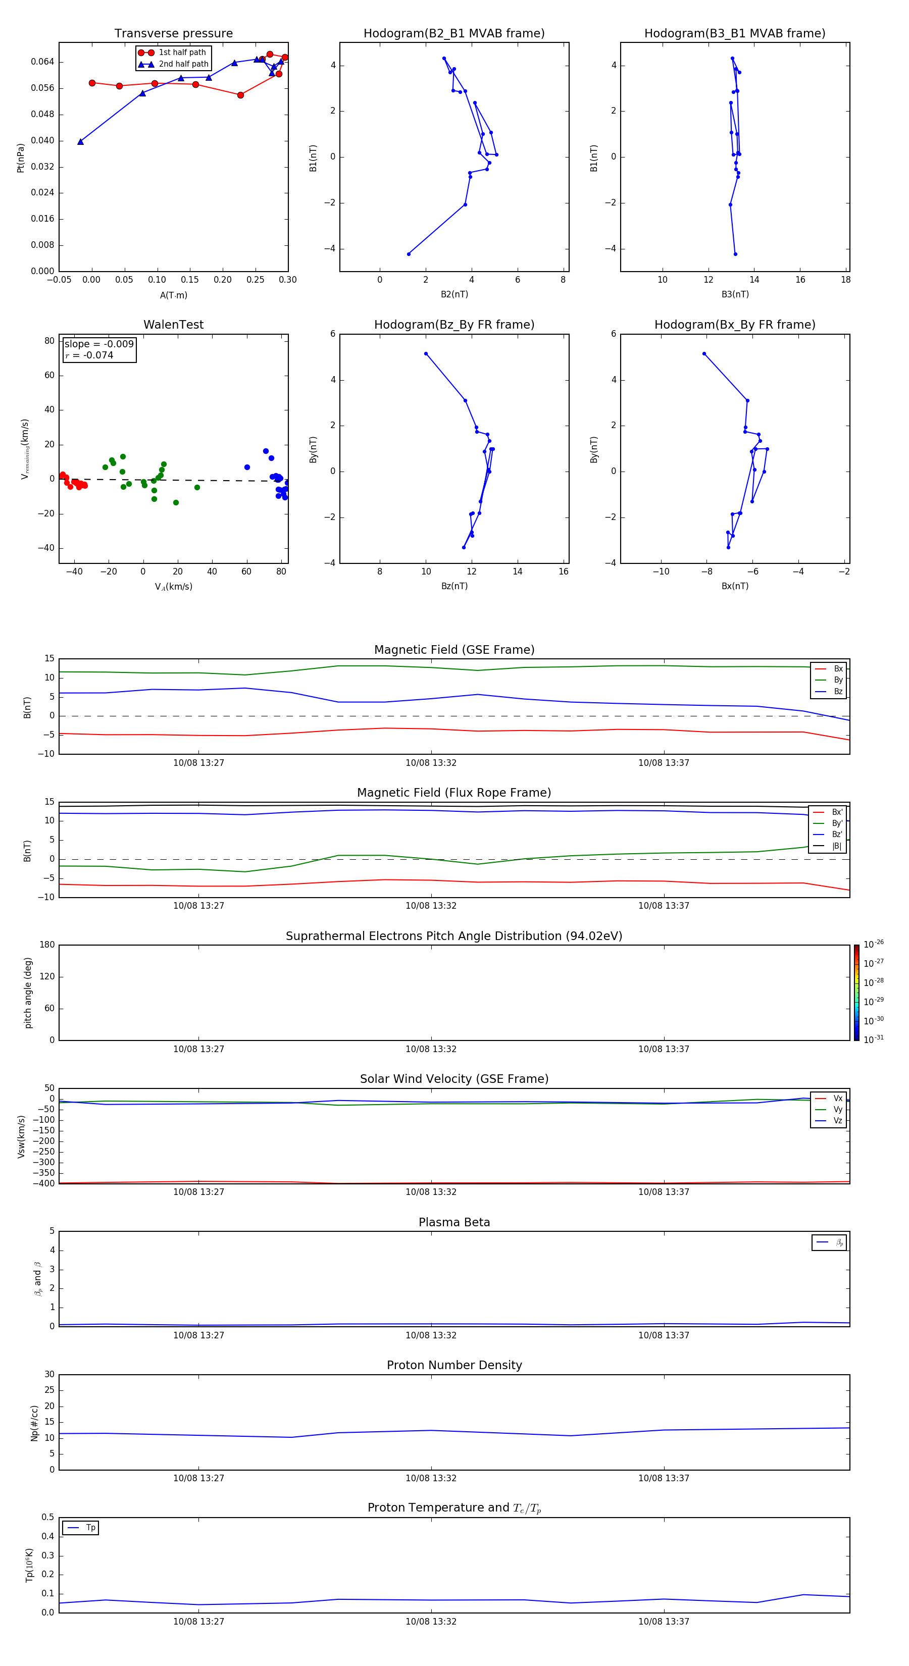Click the 'Hodogram(Bx_By FR frame)' title
Image resolution: width=909 pixels, height=1666 pixels.
coord(735,325)
